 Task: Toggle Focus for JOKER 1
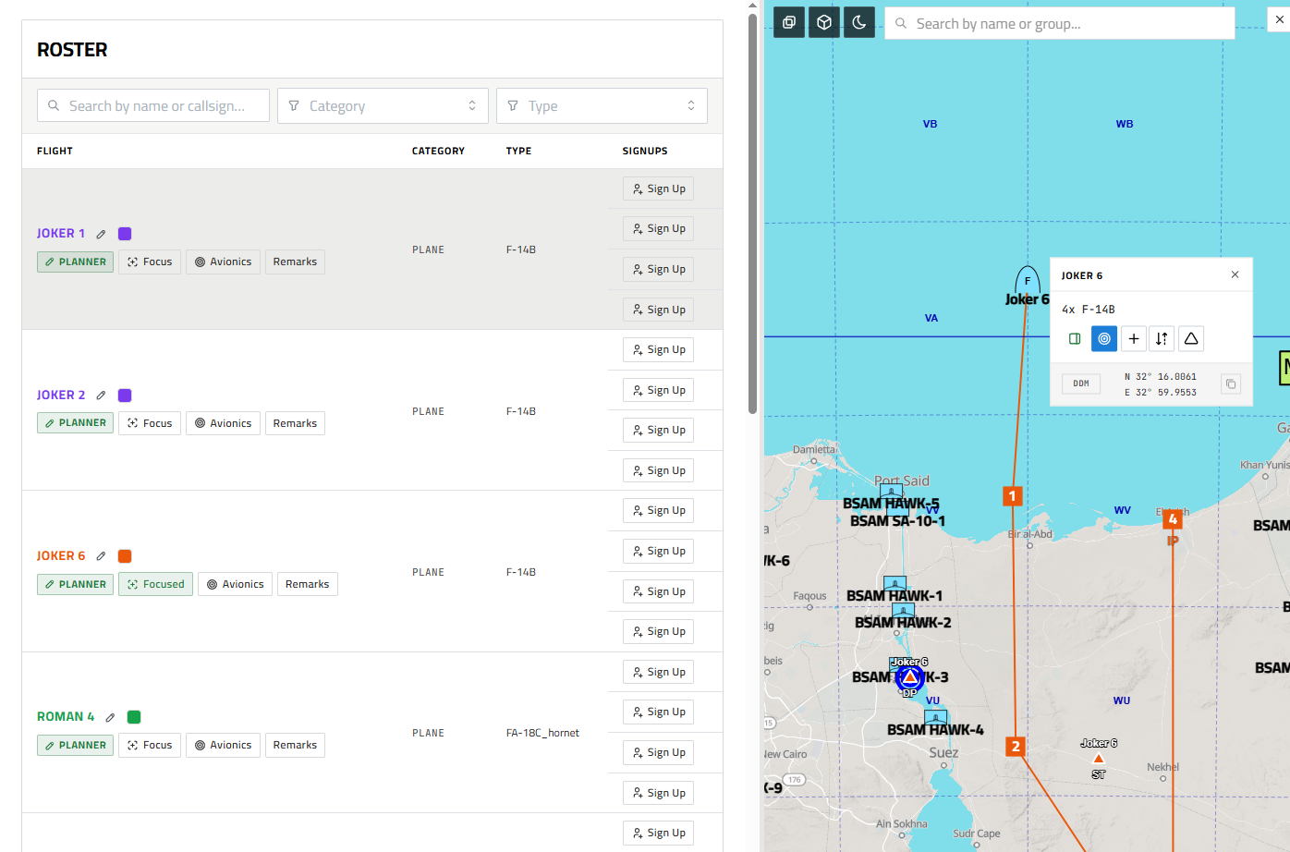point(150,262)
